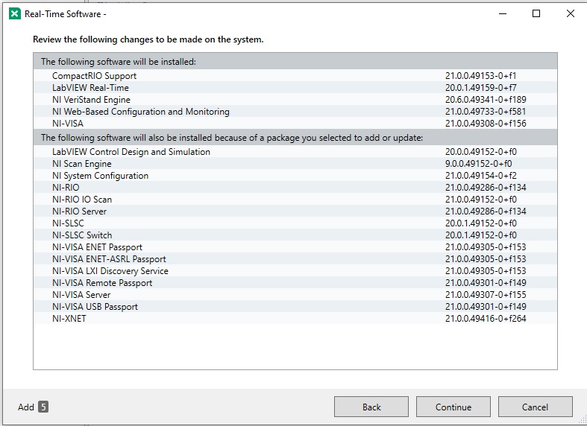Select the LabVIEW Real-Time entry
This screenshot has height=426, width=587.
pyautogui.click(x=90, y=88)
